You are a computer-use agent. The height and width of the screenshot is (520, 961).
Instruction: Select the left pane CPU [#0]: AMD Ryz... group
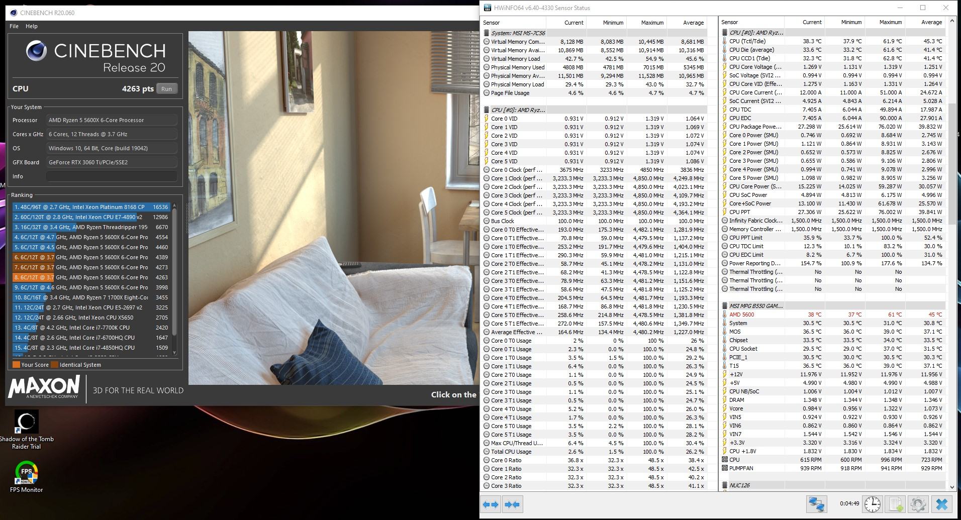595,110
